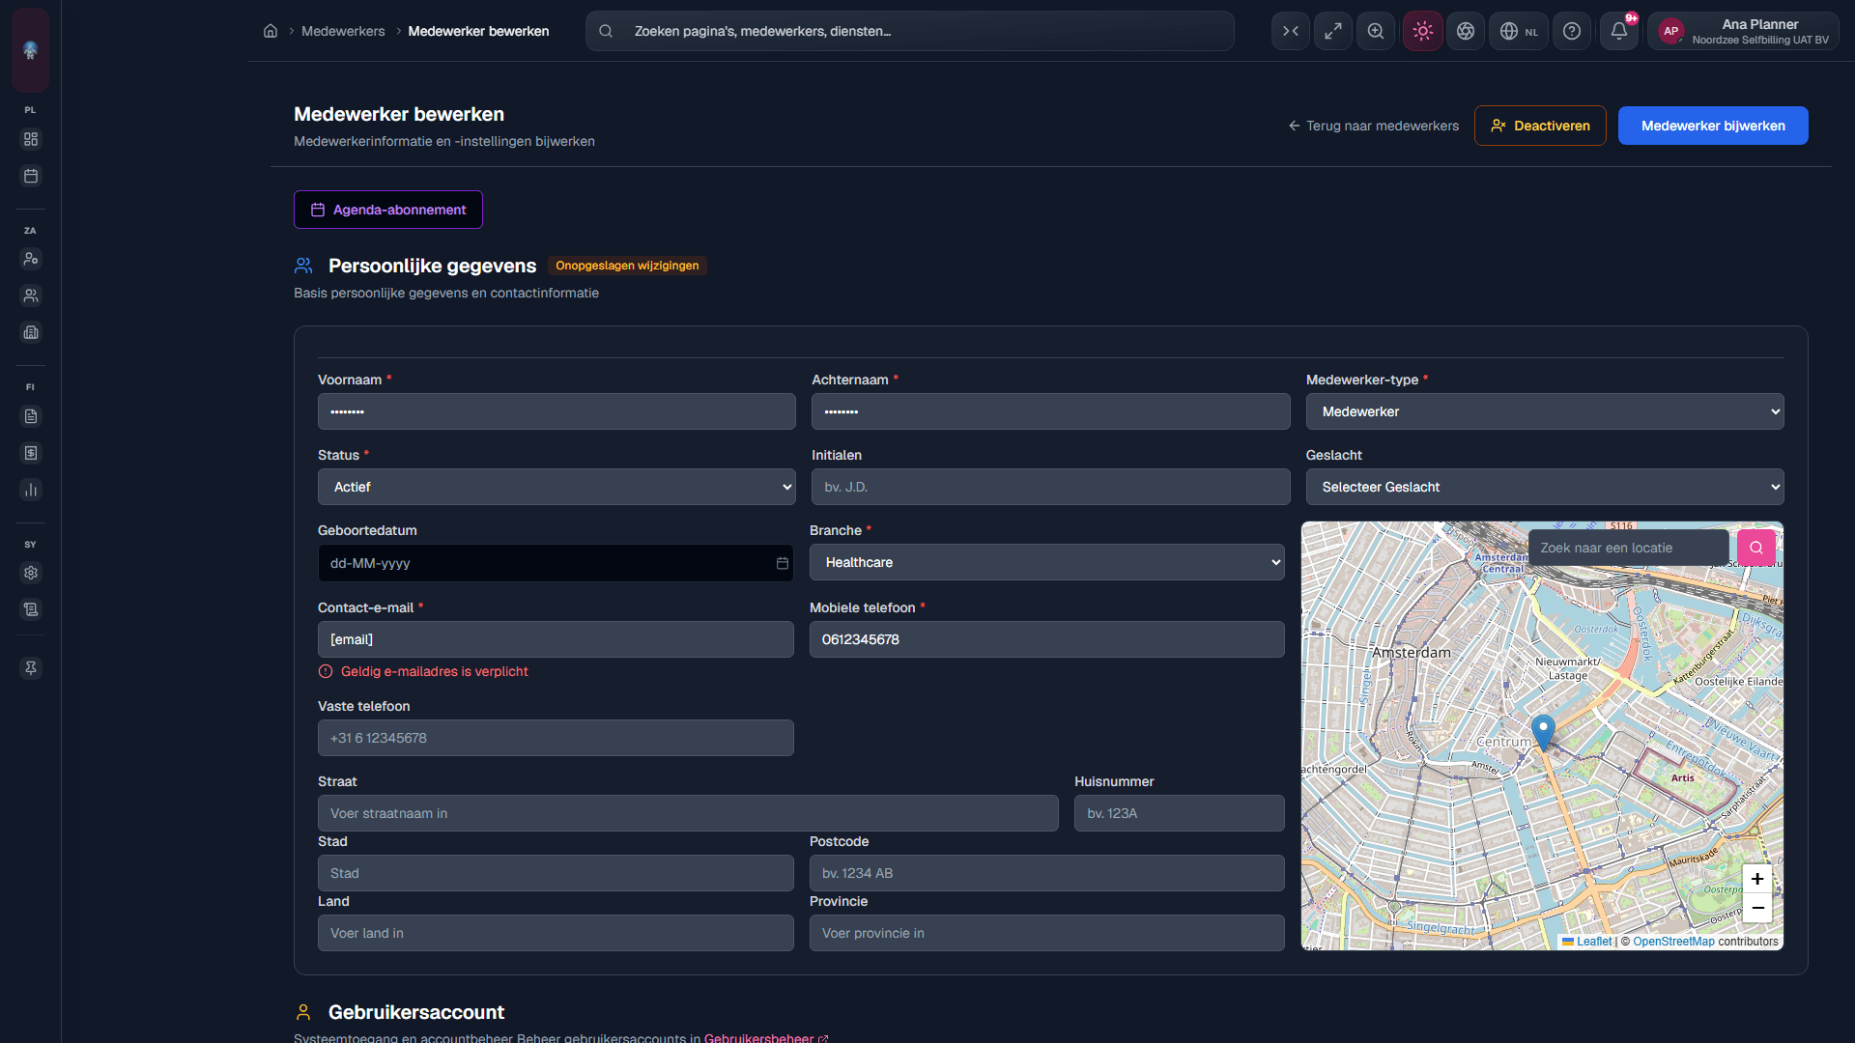Click the 'Geldig e-mailadres is verplicht' error
Viewport: 1855px width, 1043px height.
[x=434, y=671]
